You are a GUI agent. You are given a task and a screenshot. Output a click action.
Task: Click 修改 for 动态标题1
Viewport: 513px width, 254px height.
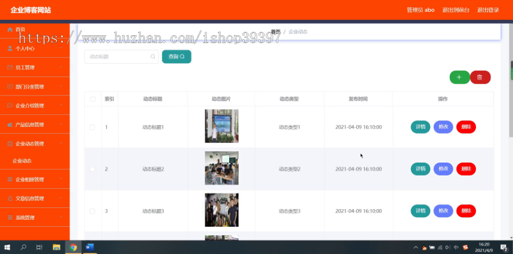coord(443,127)
